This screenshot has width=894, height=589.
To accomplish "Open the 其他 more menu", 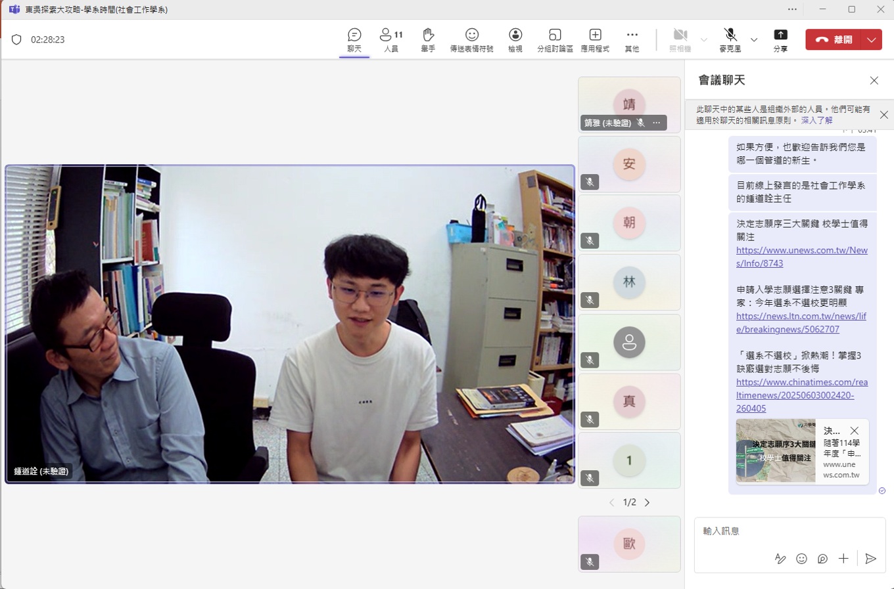I will coord(632,39).
